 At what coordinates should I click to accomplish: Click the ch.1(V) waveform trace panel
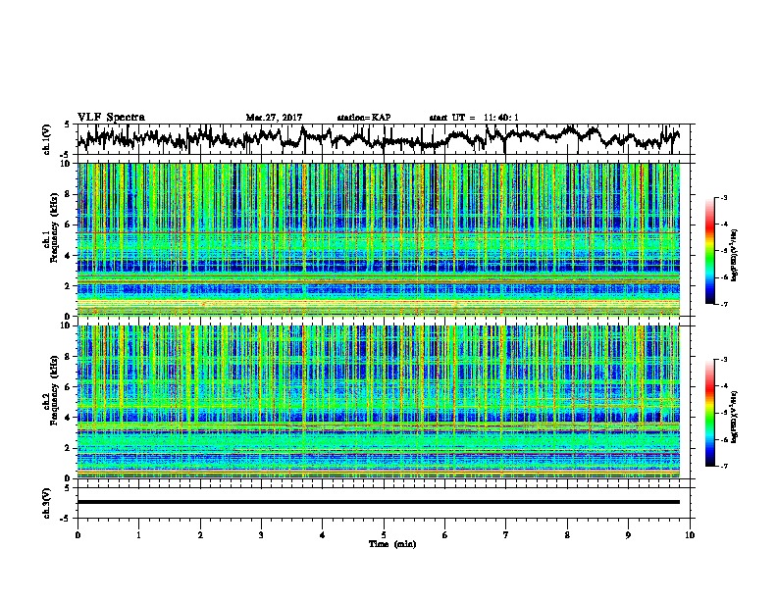click(x=384, y=139)
